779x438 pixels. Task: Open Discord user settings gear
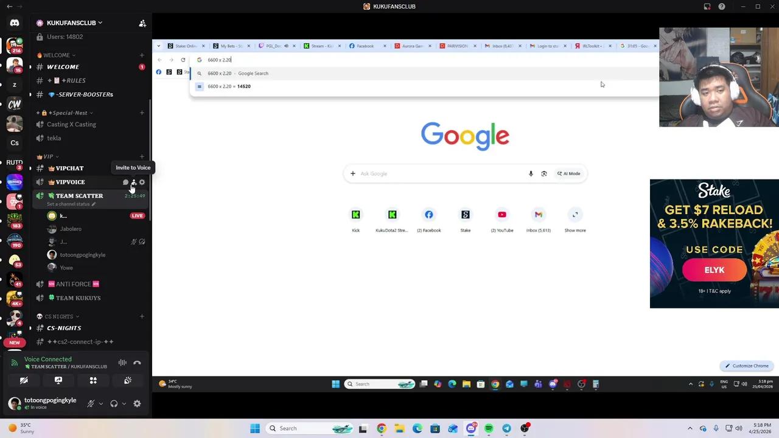[137, 403]
